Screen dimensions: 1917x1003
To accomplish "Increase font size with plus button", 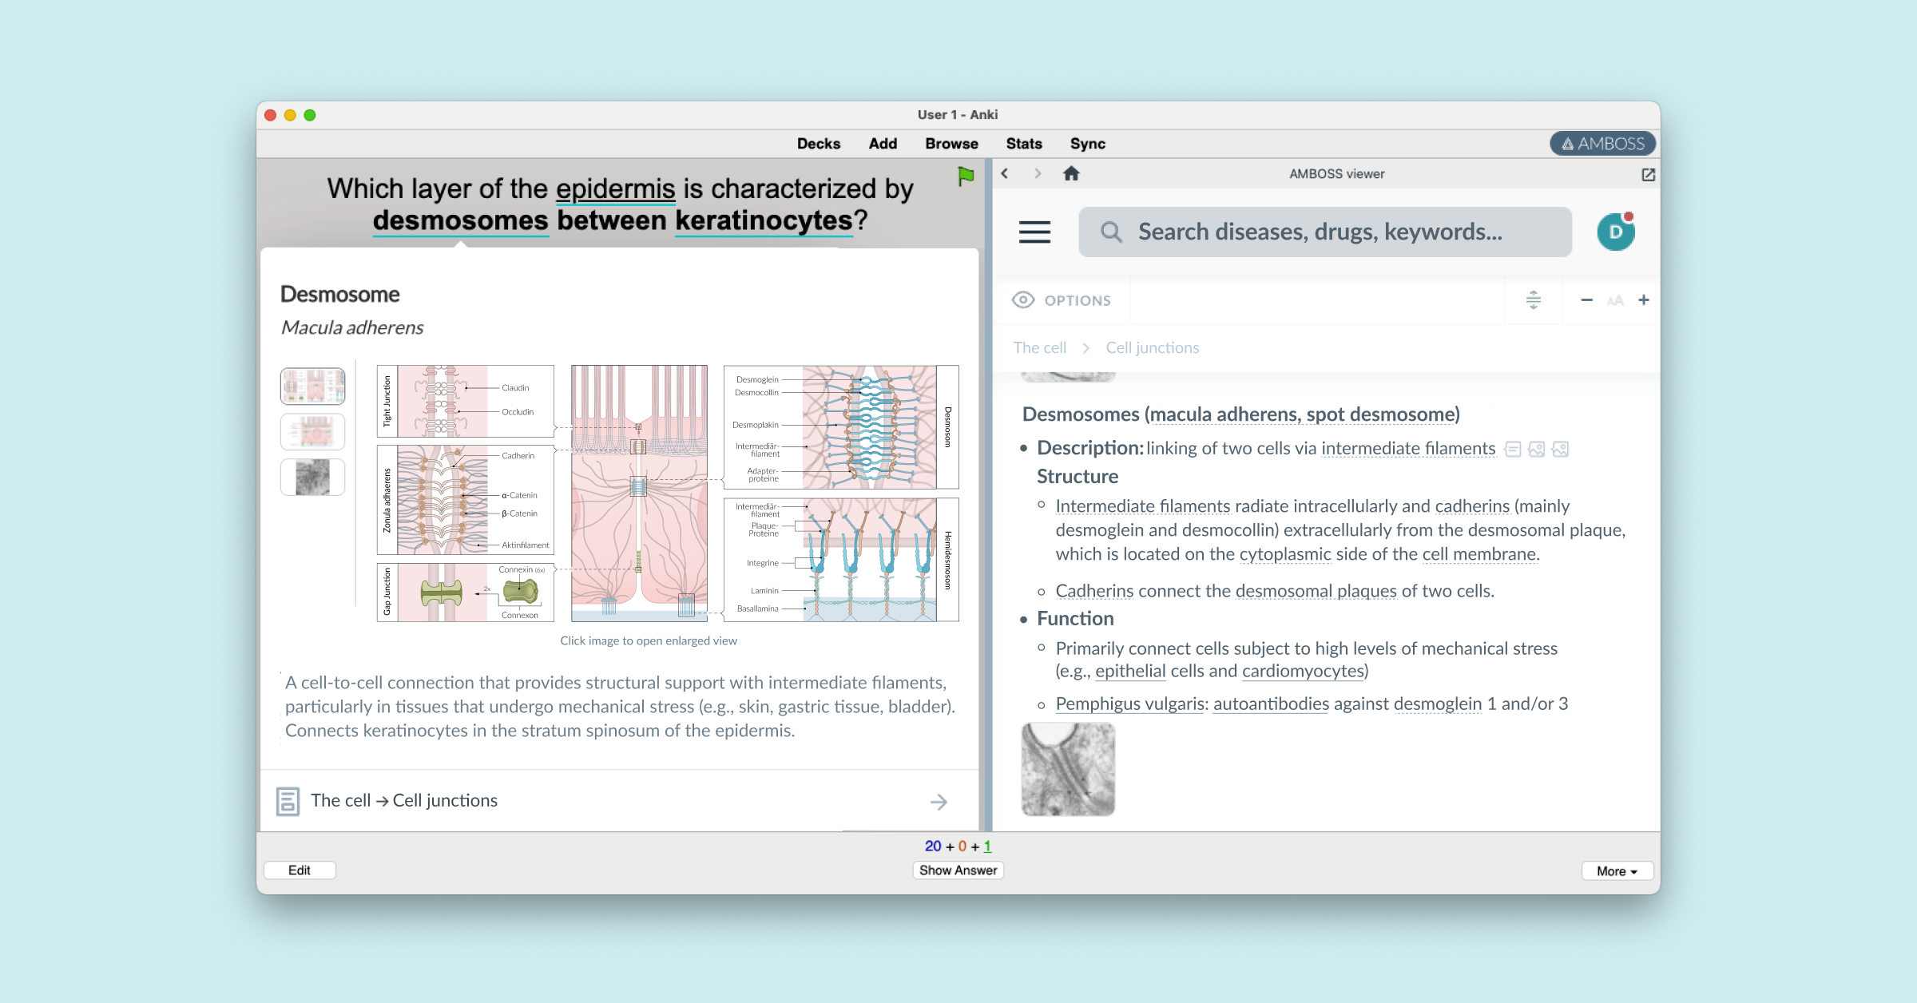I will [1643, 300].
